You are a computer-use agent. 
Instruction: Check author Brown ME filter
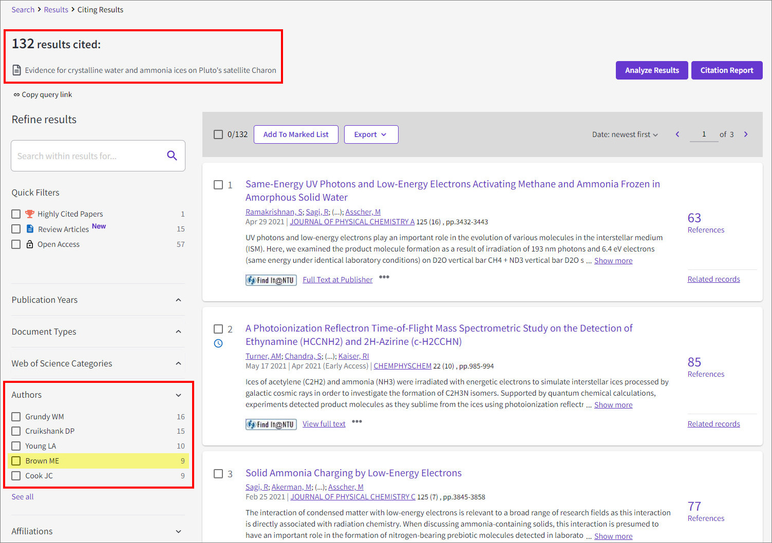16,461
